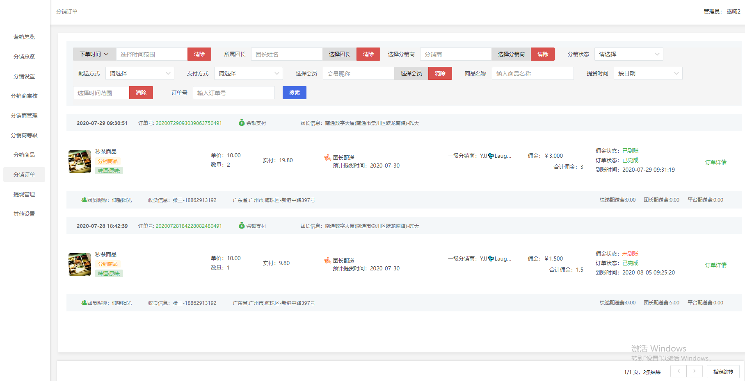Go to previous page arrow
745x381 pixels.
tap(679, 371)
